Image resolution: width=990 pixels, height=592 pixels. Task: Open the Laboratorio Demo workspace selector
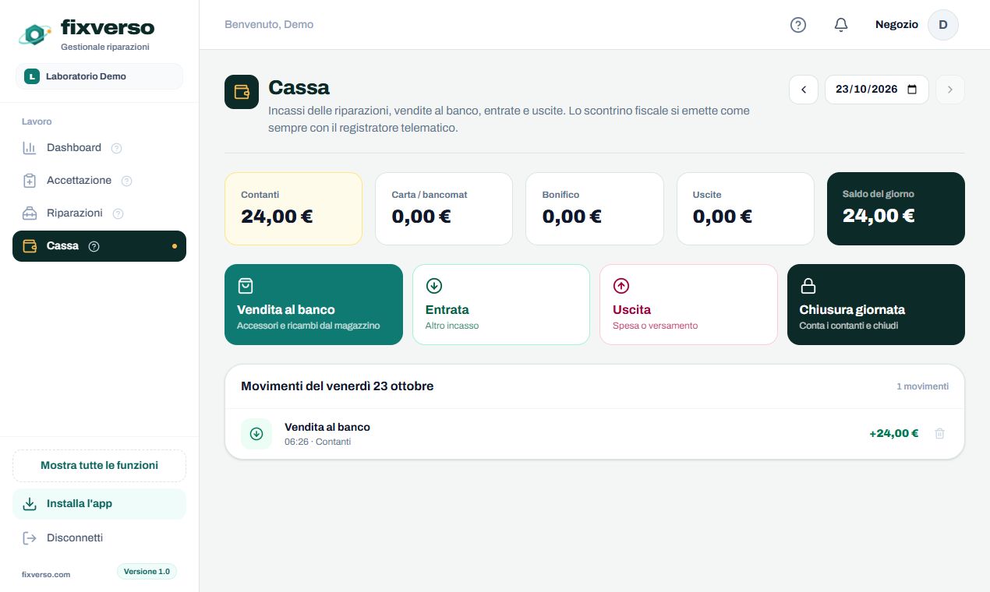(99, 76)
